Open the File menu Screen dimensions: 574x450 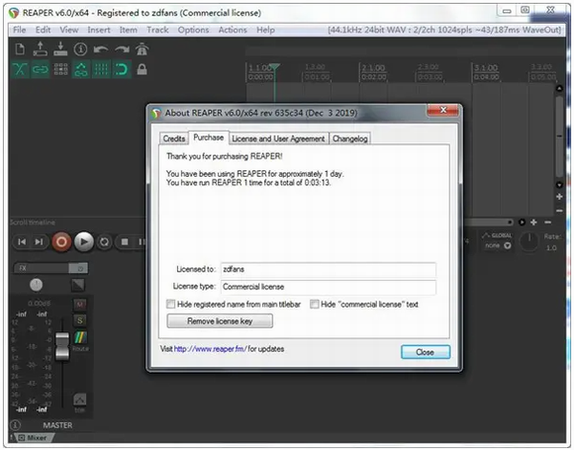point(19,30)
